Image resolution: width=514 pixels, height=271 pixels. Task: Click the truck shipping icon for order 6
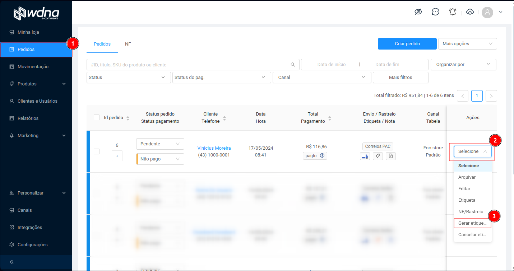pyautogui.click(x=365, y=156)
